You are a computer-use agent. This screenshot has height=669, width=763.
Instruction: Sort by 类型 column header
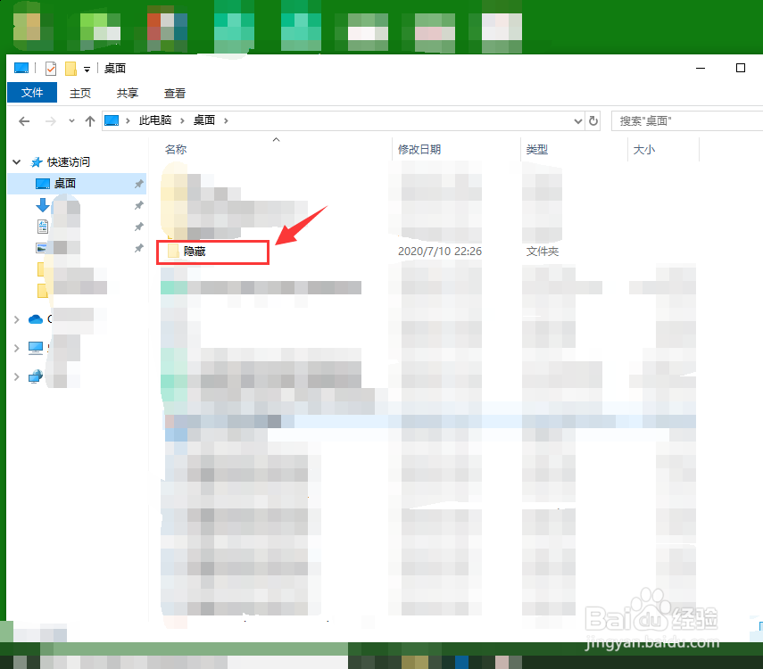coord(536,149)
